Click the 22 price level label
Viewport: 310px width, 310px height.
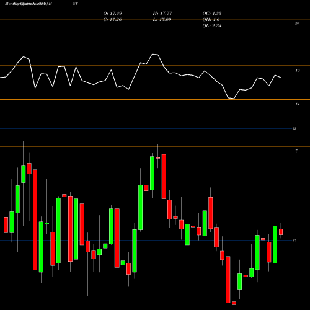point(294,129)
